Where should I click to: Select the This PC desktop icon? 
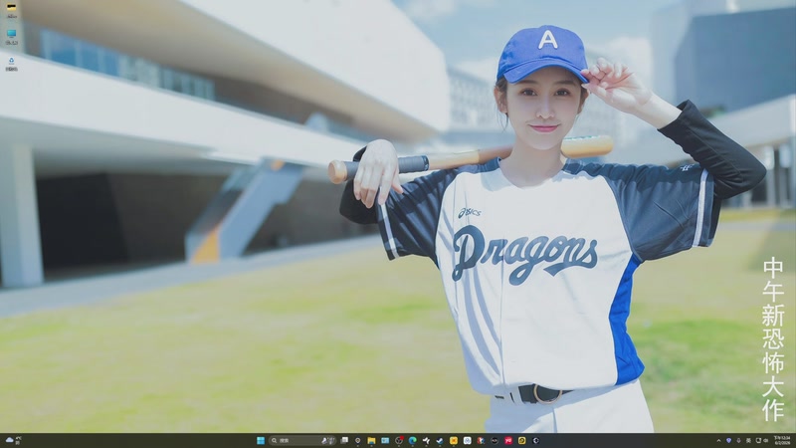(x=11, y=37)
